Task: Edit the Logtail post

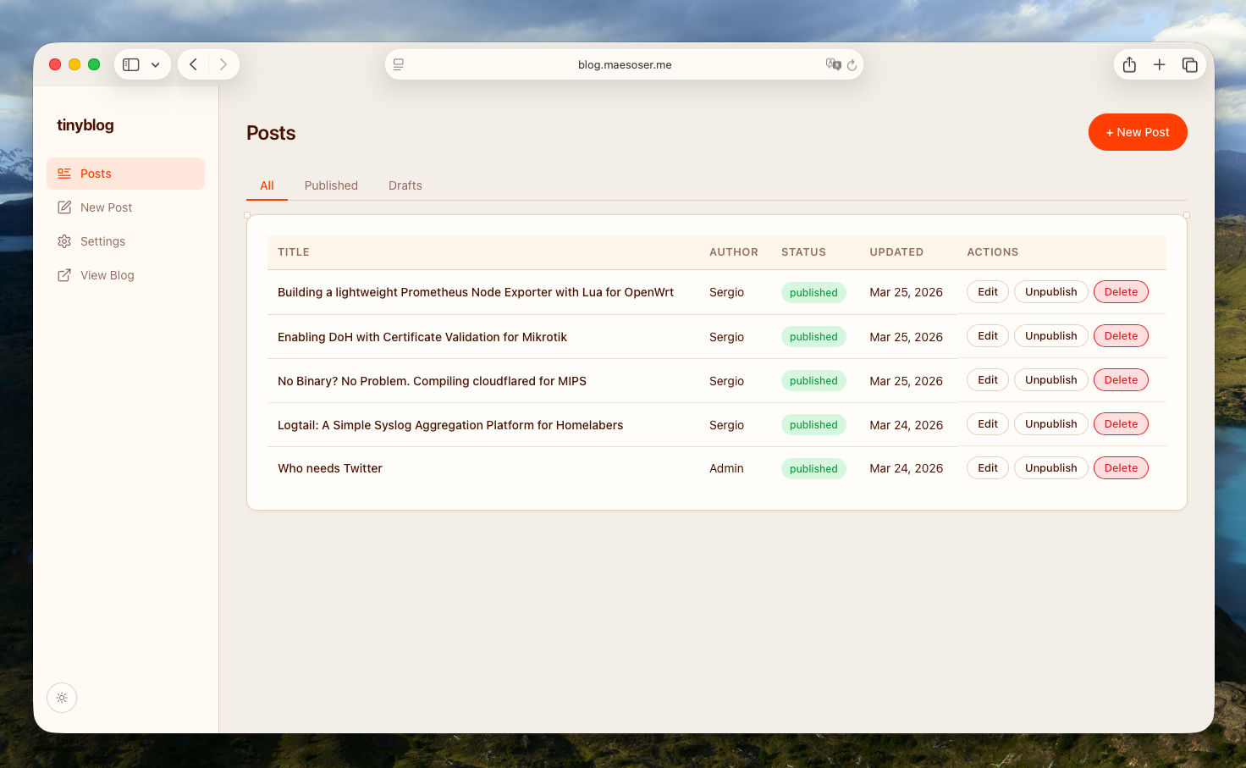Action: (x=988, y=424)
